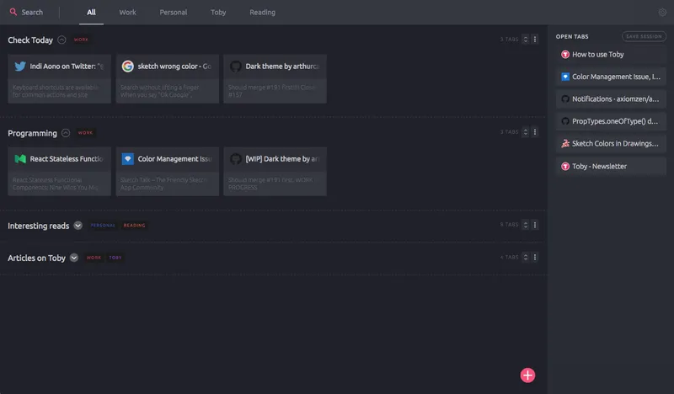Open the Dark theme by arthurca card
Viewport: 674px width, 394px height.
pos(275,78)
